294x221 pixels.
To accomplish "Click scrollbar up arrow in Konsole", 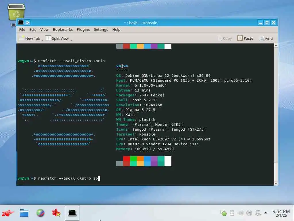I will 276,45.
